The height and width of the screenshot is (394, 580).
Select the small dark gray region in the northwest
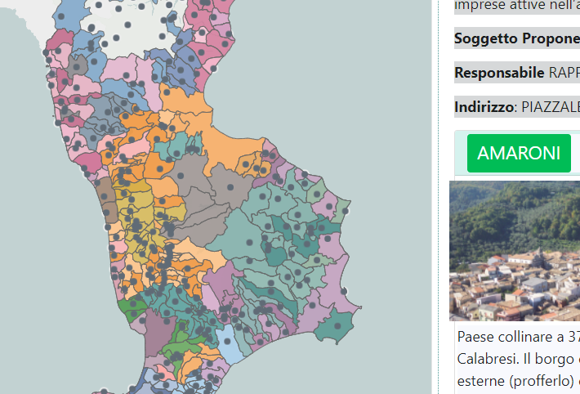(x=77, y=65)
